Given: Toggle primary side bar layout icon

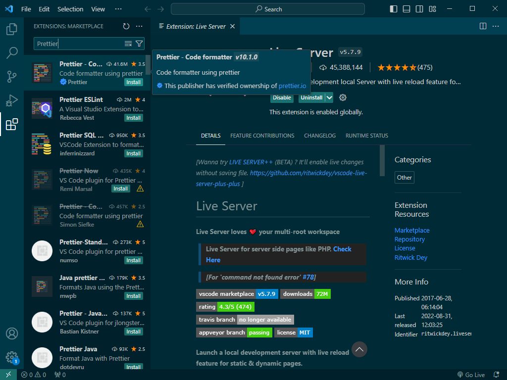Looking at the screenshot, I should click(x=394, y=9).
